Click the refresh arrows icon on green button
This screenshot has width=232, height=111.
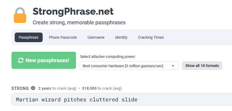[x=21, y=60]
